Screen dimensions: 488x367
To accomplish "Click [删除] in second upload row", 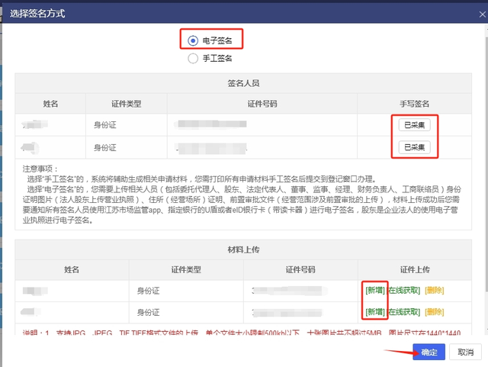I will tap(434, 312).
